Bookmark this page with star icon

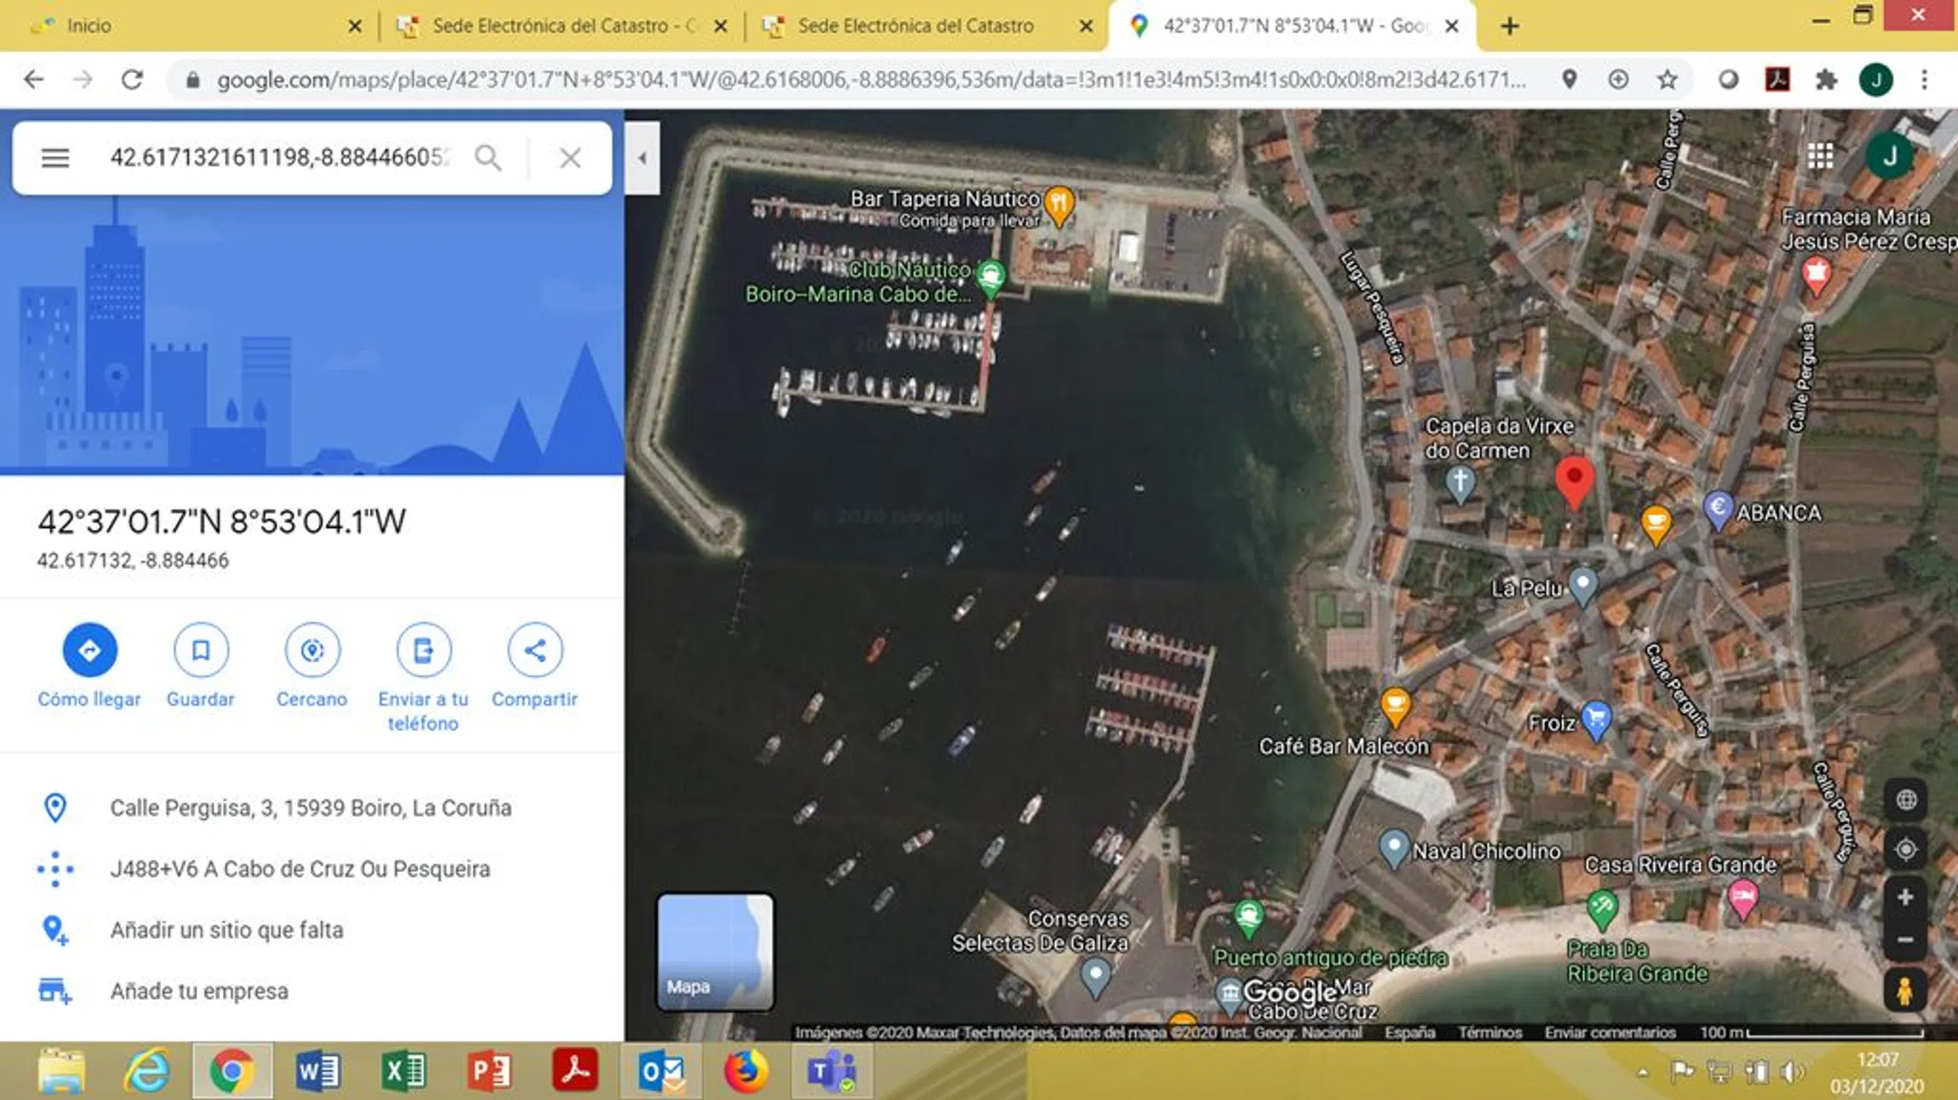pos(1667,80)
